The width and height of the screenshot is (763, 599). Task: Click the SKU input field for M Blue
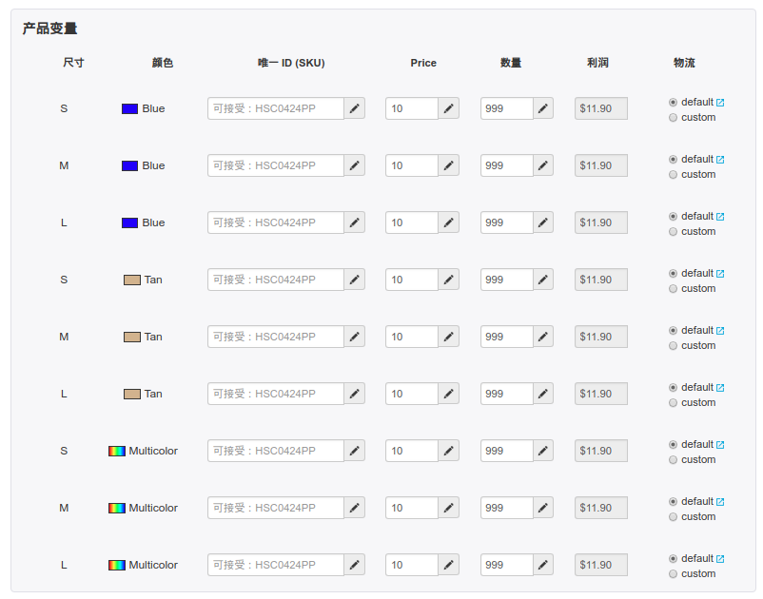tap(275, 165)
